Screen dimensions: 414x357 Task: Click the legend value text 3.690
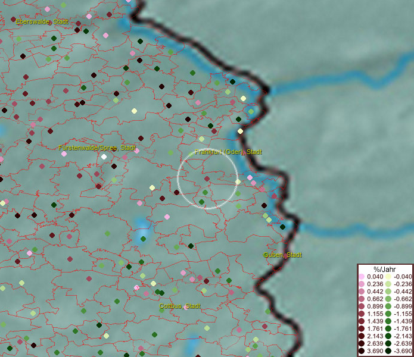pos(375,351)
